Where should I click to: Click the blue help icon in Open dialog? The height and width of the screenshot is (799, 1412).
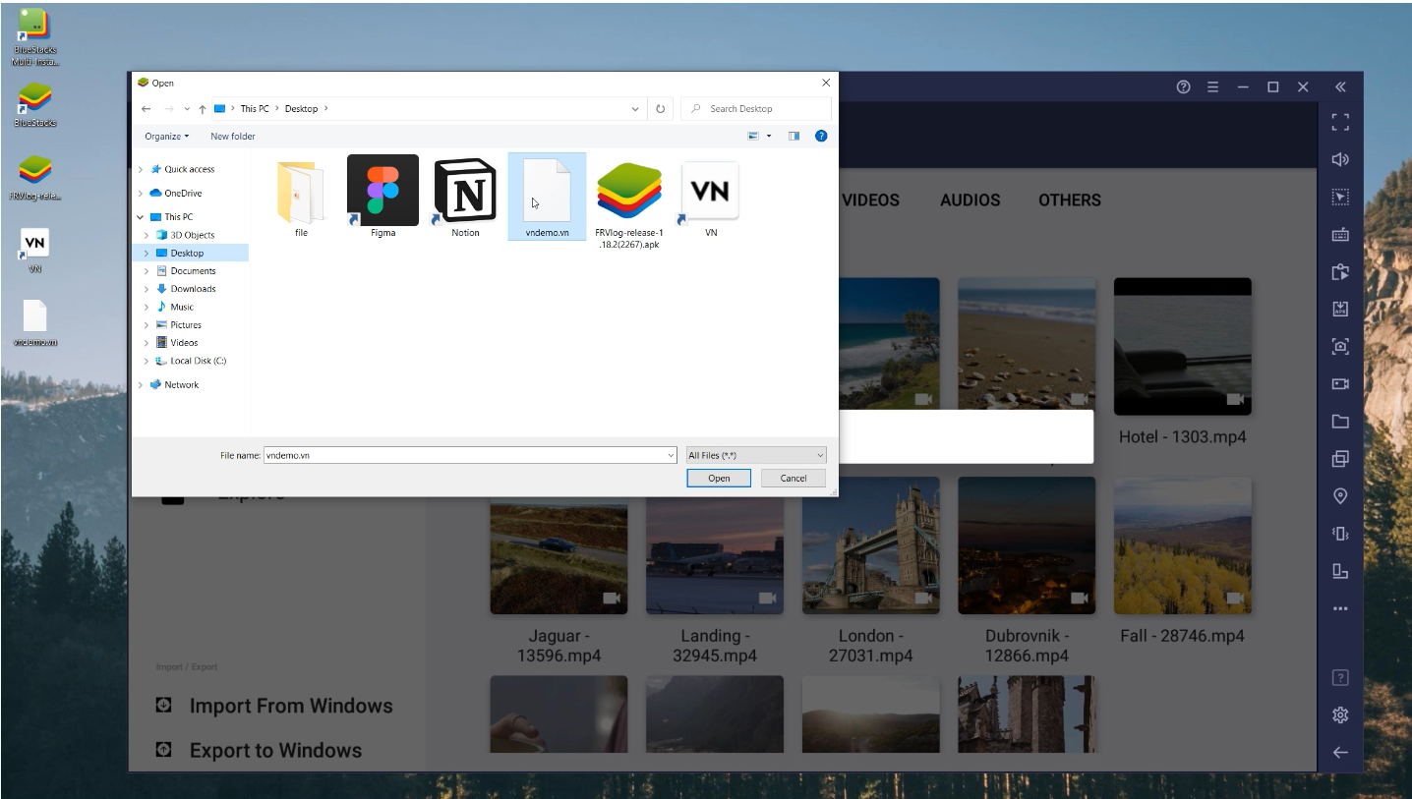coord(821,136)
